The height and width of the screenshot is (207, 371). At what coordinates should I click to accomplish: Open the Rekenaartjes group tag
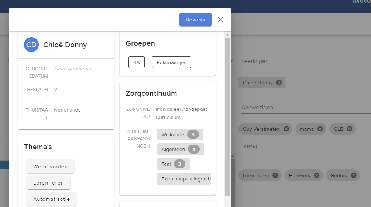(171, 63)
